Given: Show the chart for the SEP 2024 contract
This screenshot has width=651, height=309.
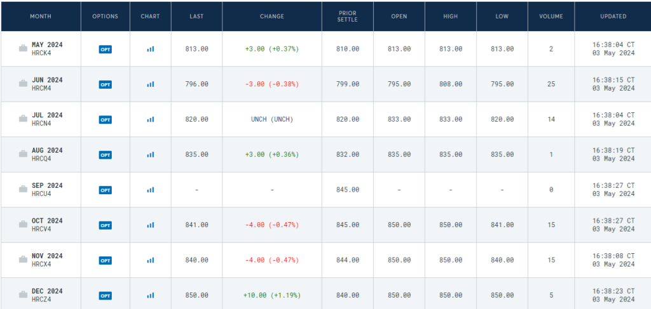Looking at the screenshot, I should tap(151, 190).
